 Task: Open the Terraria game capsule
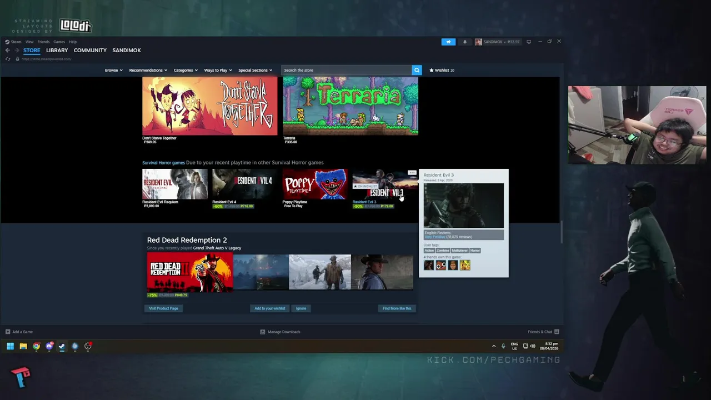[351, 106]
